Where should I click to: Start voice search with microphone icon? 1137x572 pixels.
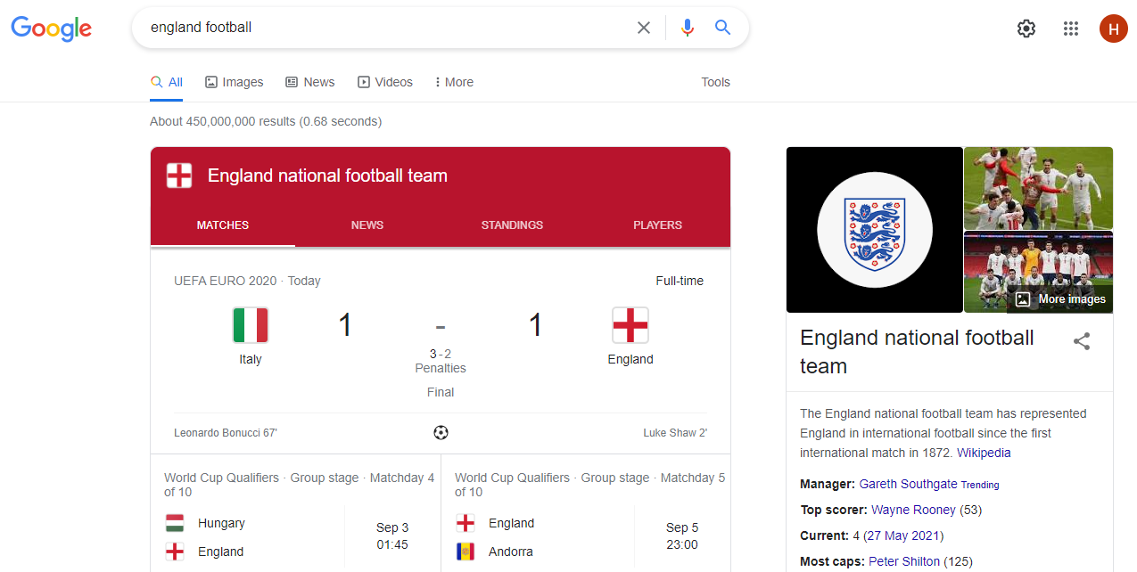687,28
